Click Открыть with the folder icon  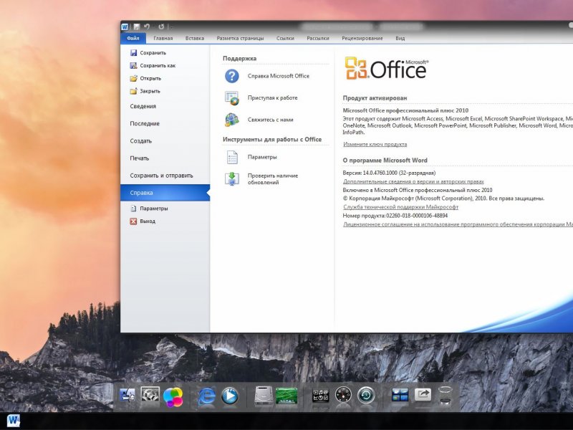(145, 78)
